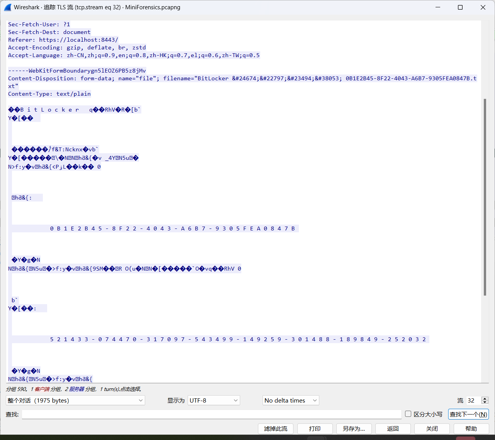Minimize the Follow TLS Stream window
Viewport: 495px width, 440px height.
click(x=438, y=7)
